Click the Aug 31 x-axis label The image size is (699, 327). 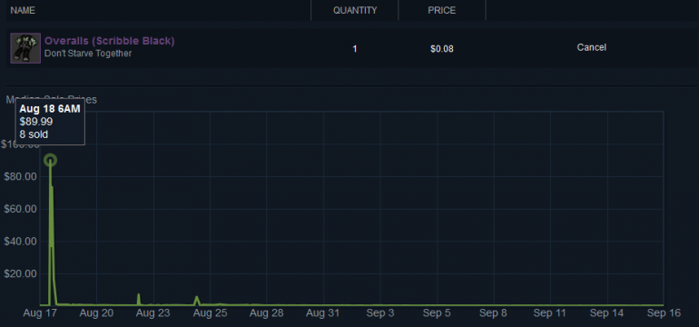pos(323,313)
